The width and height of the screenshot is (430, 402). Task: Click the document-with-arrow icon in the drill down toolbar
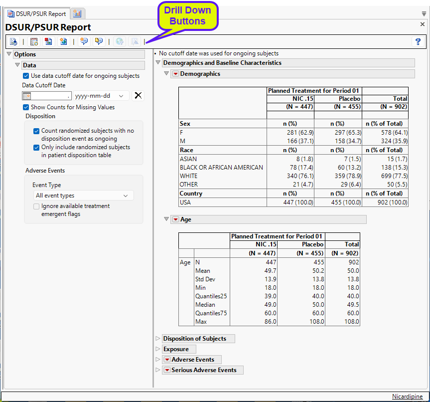coord(13,42)
